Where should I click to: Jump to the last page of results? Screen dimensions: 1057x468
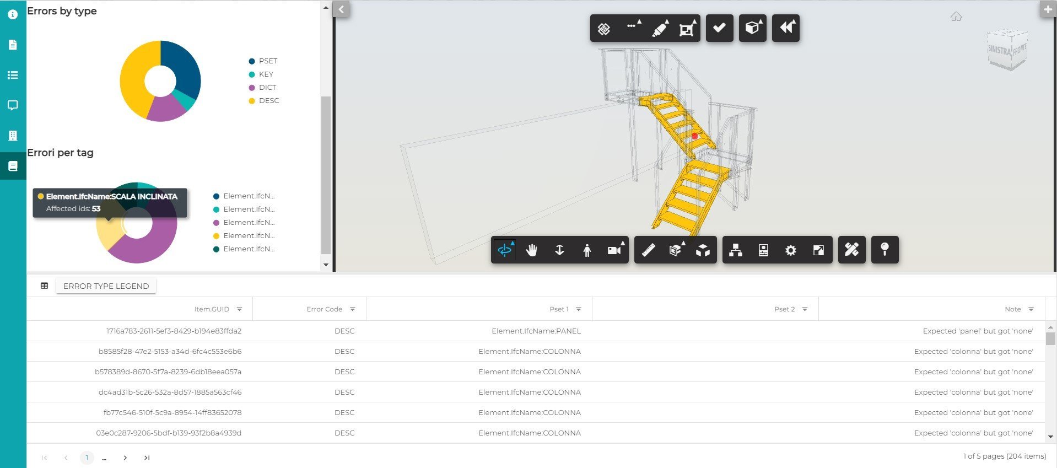(x=147, y=458)
